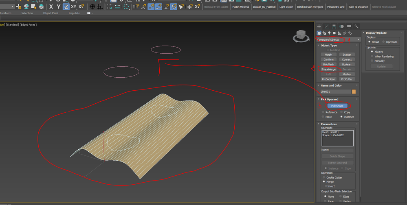Restrict transform to Y axis
407x205 pixels.
pos(59,7)
